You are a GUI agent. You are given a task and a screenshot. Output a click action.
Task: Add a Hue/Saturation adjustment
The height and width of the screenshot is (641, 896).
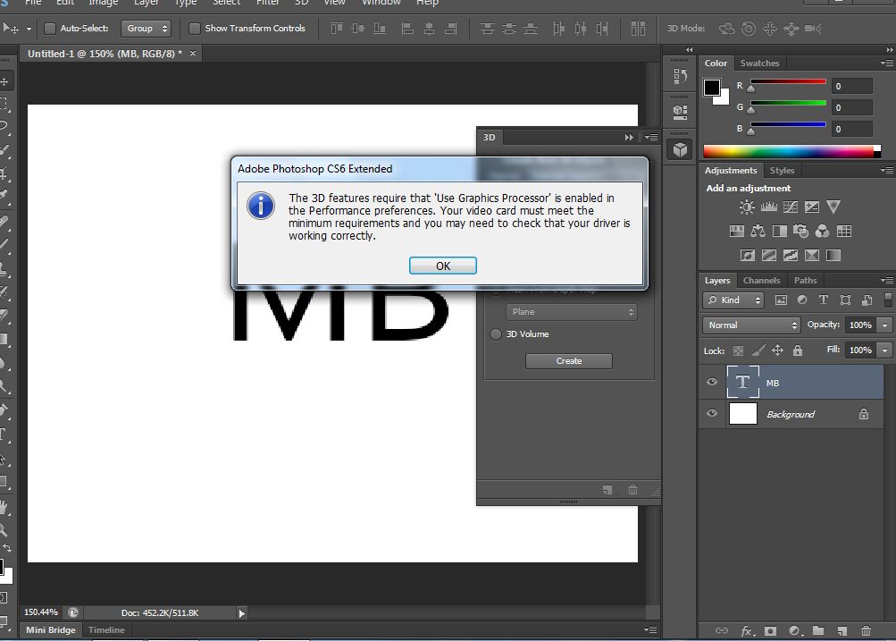point(737,231)
